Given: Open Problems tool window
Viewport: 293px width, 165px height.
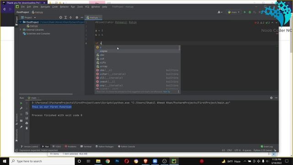Looking at the screenshot, I should (71, 147).
